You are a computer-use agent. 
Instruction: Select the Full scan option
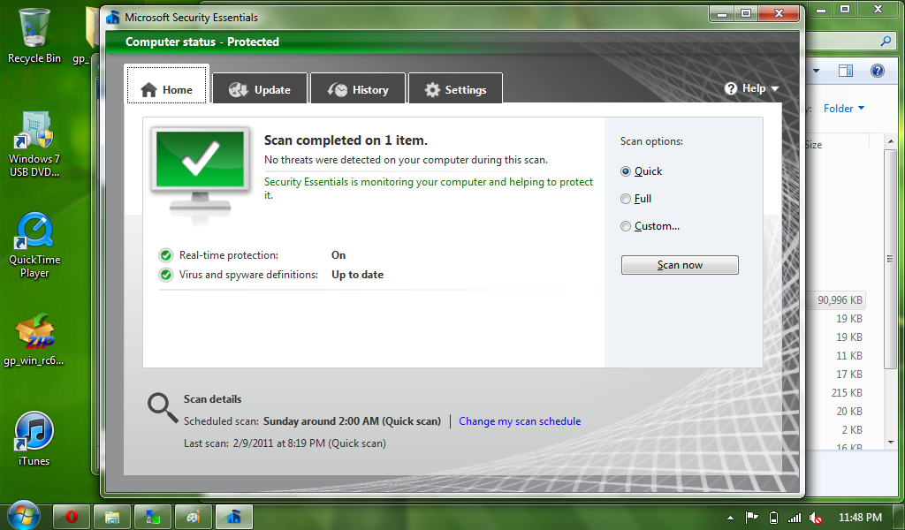click(636, 199)
